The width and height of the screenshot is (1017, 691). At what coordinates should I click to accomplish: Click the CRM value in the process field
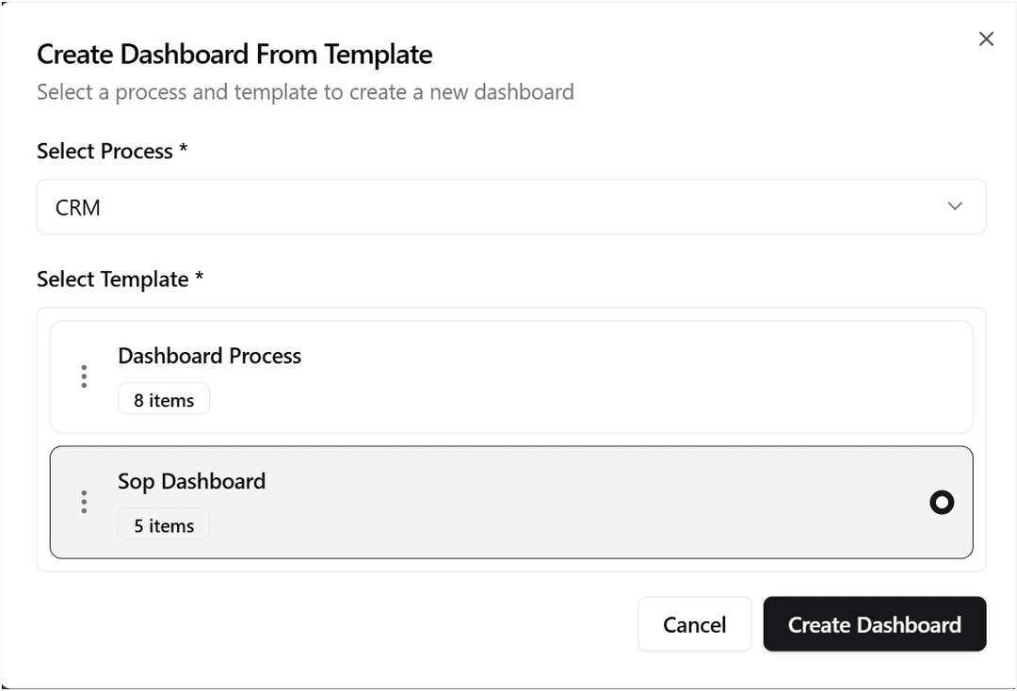78,208
